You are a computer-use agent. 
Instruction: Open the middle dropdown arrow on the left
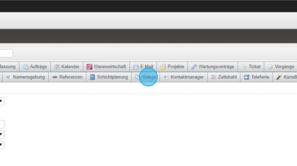point(2,134)
